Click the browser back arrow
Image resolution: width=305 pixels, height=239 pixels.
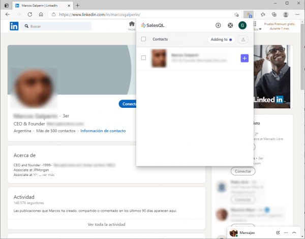[8, 14]
